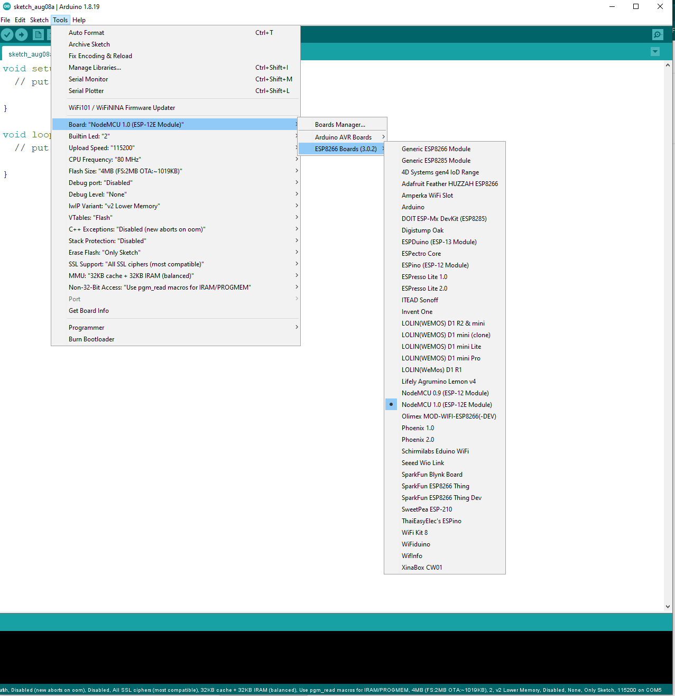675x696 pixels.
Task: Click editor scrollbar up arrow
Action: pyautogui.click(x=668, y=66)
